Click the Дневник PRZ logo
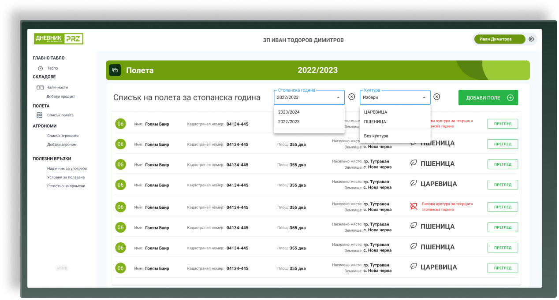559x300 pixels. (59, 39)
